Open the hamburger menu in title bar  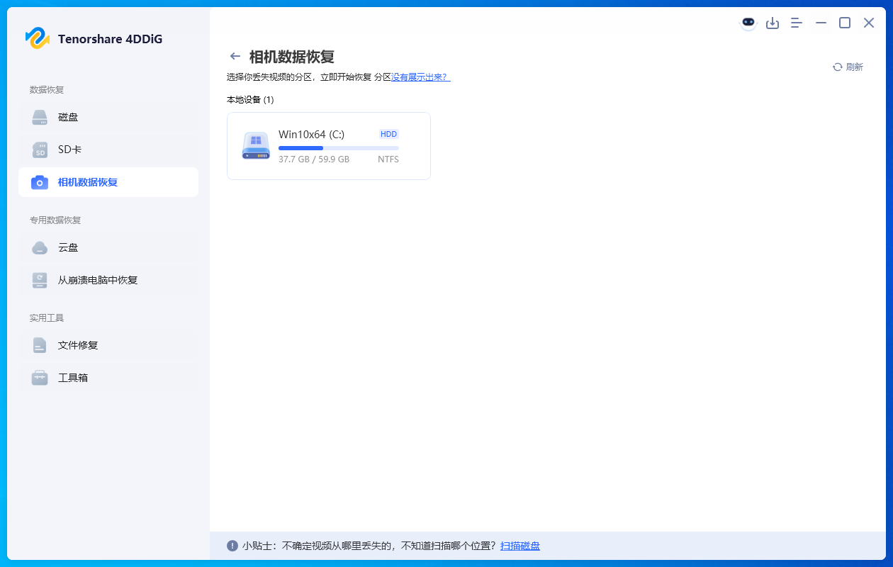[x=796, y=23]
